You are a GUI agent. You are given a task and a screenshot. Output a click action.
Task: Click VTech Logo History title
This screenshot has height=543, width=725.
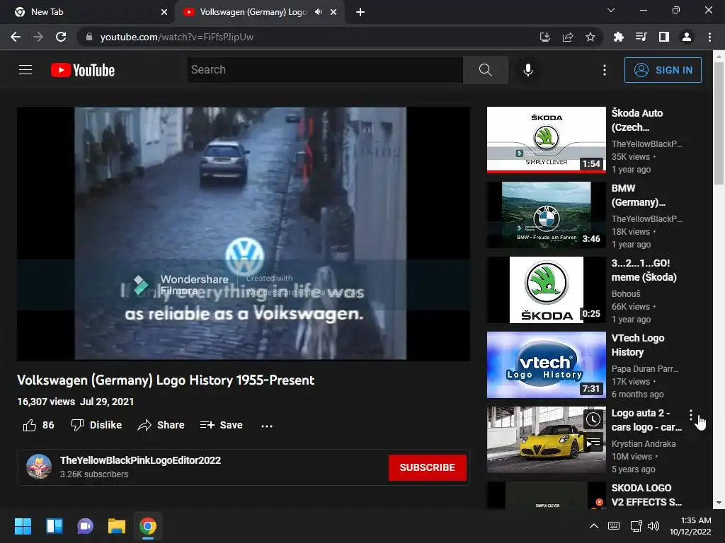click(x=638, y=345)
